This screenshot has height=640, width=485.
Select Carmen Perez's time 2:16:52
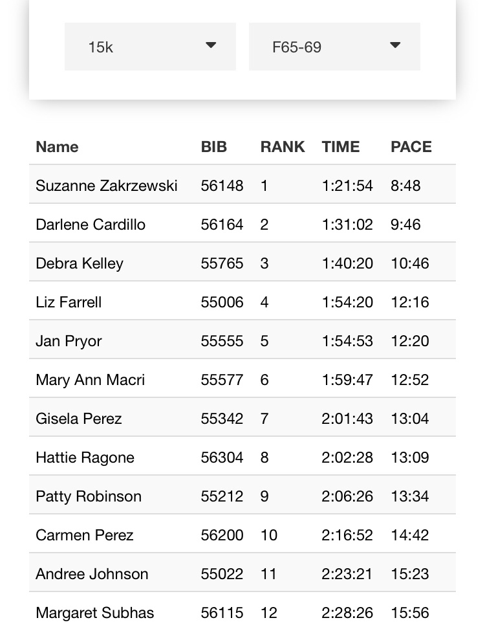[x=347, y=535]
